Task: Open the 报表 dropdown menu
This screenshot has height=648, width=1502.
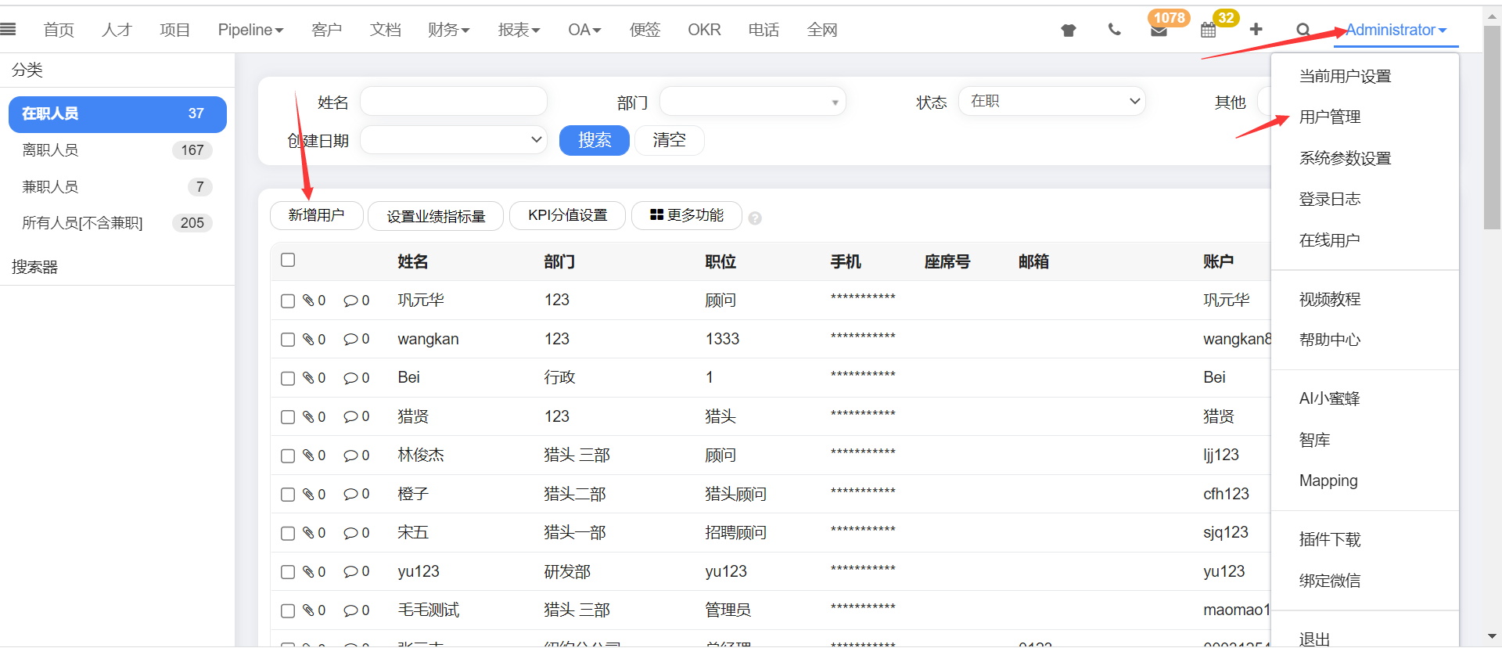Action: [x=519, y=30]
